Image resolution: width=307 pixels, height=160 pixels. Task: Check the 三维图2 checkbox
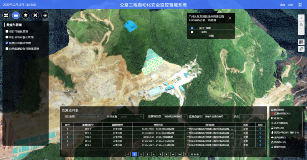[x=192, y=32]
